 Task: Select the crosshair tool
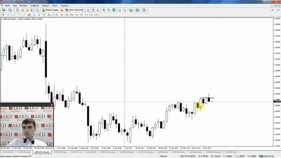[8, 14]
